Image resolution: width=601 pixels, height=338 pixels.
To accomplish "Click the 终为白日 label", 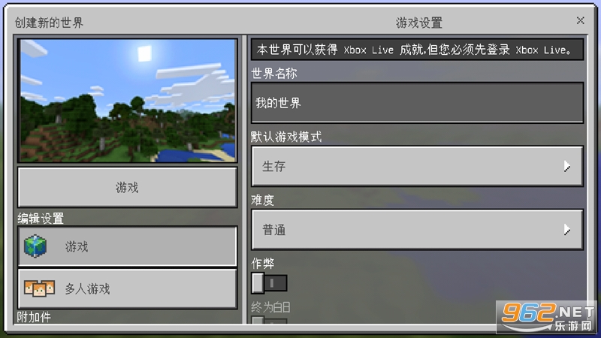I will pyautogui.click(x=270, y=307).
